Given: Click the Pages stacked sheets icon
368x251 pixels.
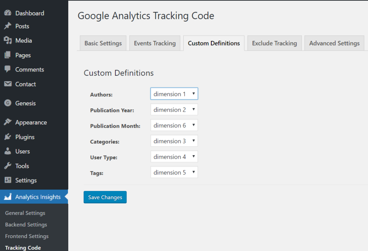Looking at the screenshot, I should (8, 55).
